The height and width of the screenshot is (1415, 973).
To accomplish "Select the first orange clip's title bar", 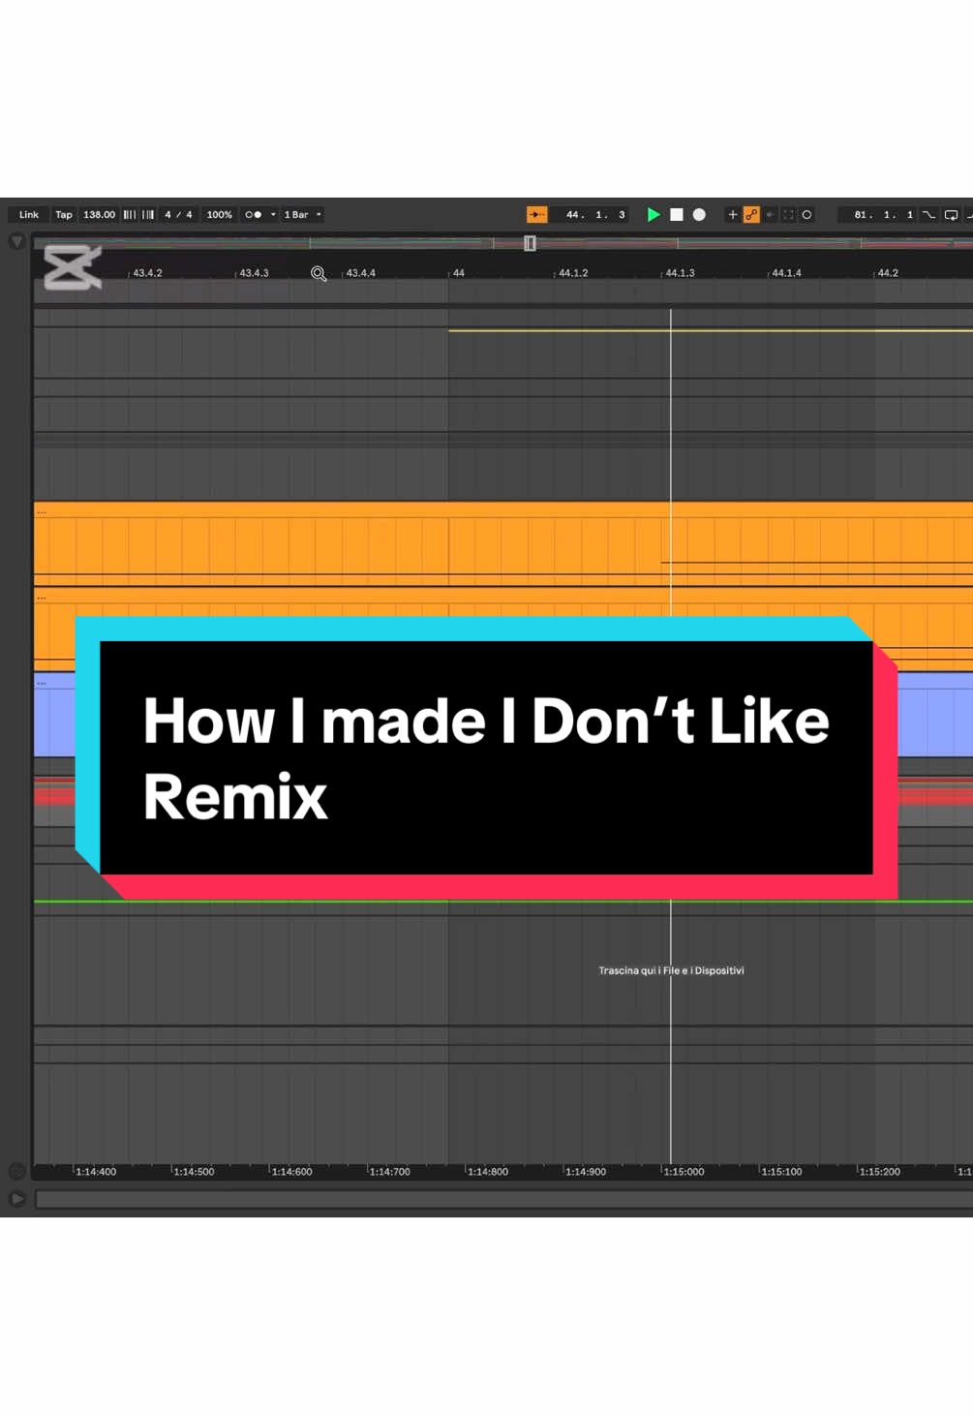I will point(503,510).
